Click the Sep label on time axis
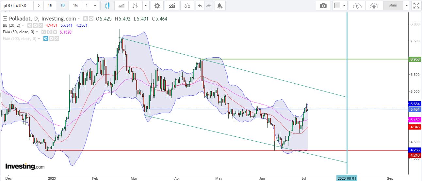Image resolution: width=422 pixels, height=181 pixels. tap(390, 178)
